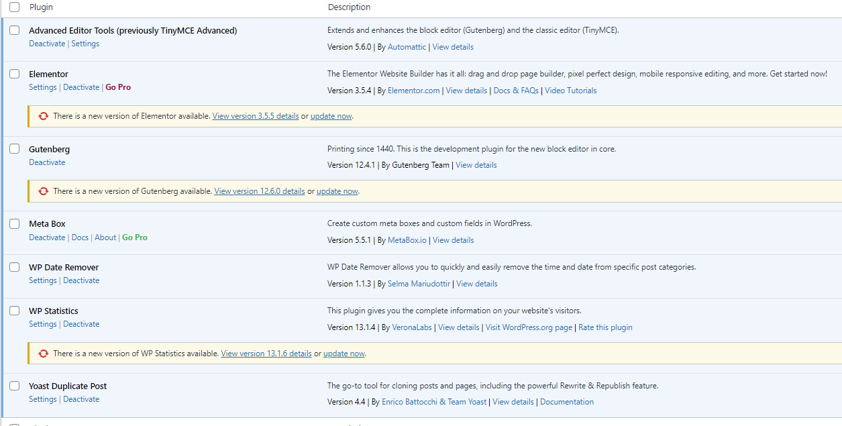View version 3.5.5 details for Elementor

[x=256, y=116]
